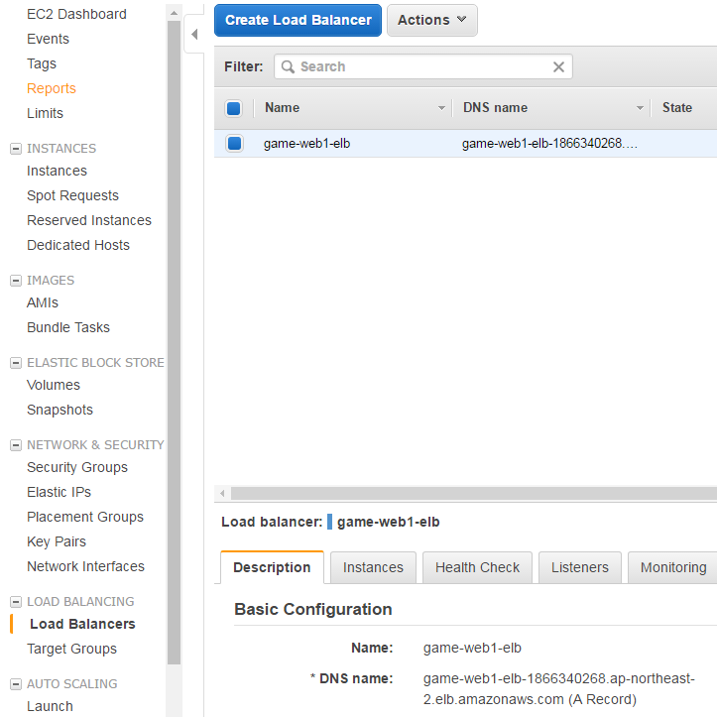Select Load Balancers in sidebar

click(82, 624)
